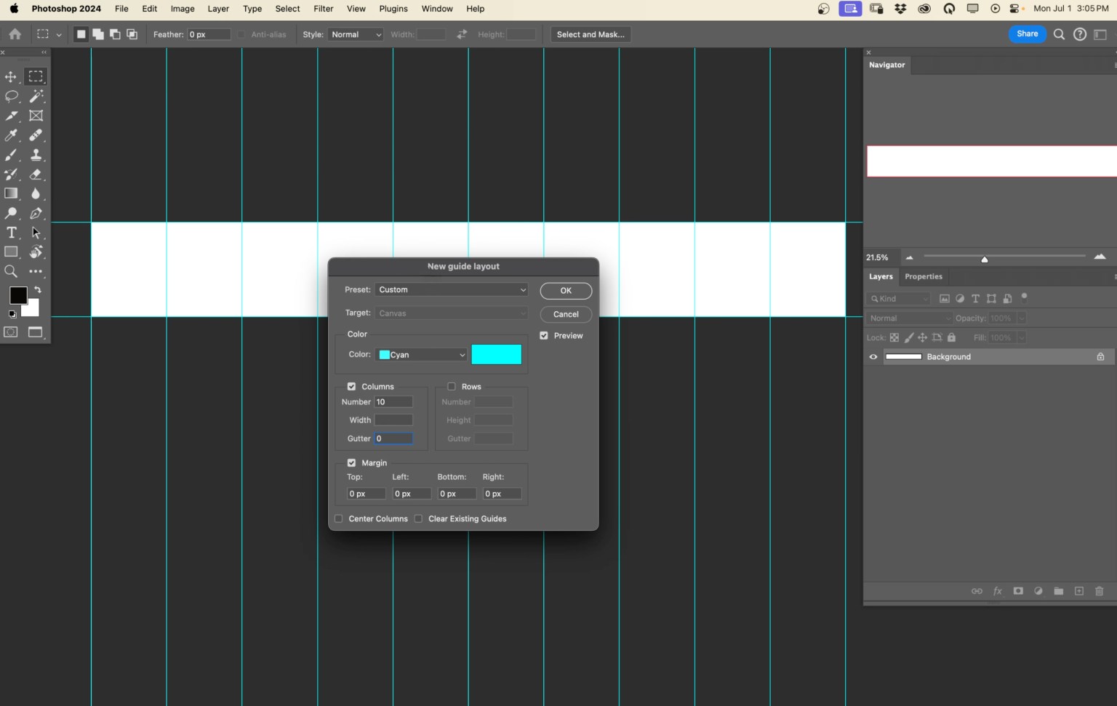Open the guide Color dropdown
This screenshot has width=1117, height=706.
(x=421, y=354)
